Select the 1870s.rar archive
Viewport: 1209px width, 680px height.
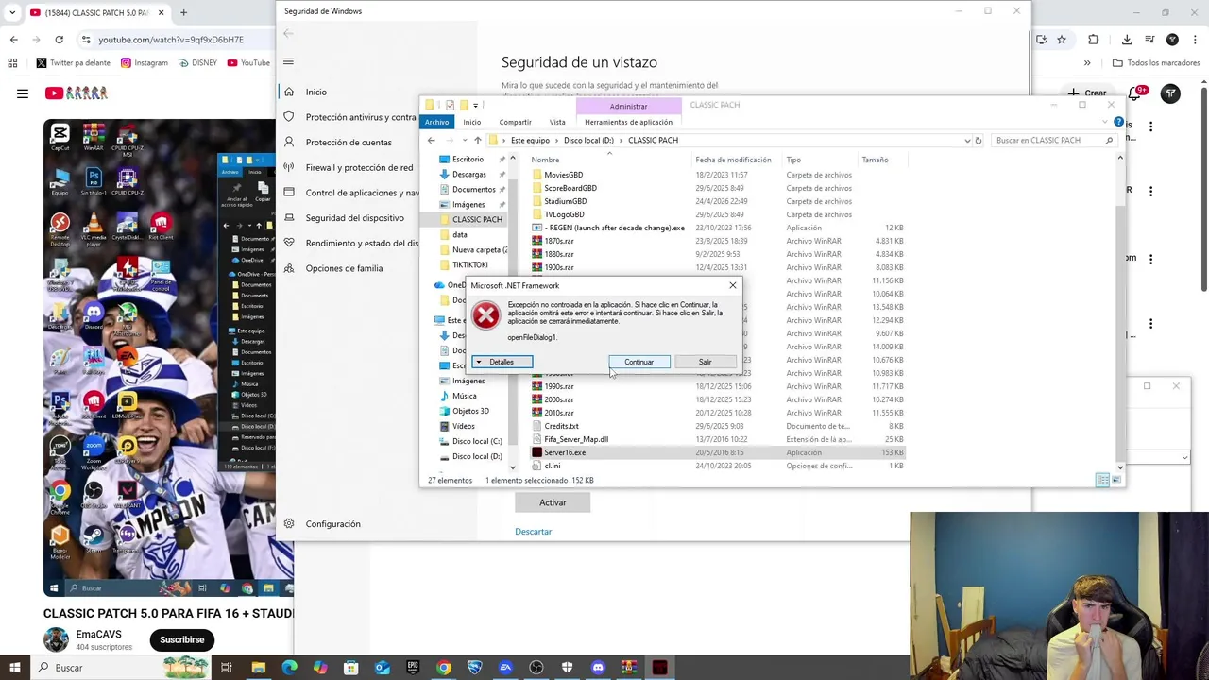(x=558, y=241)
